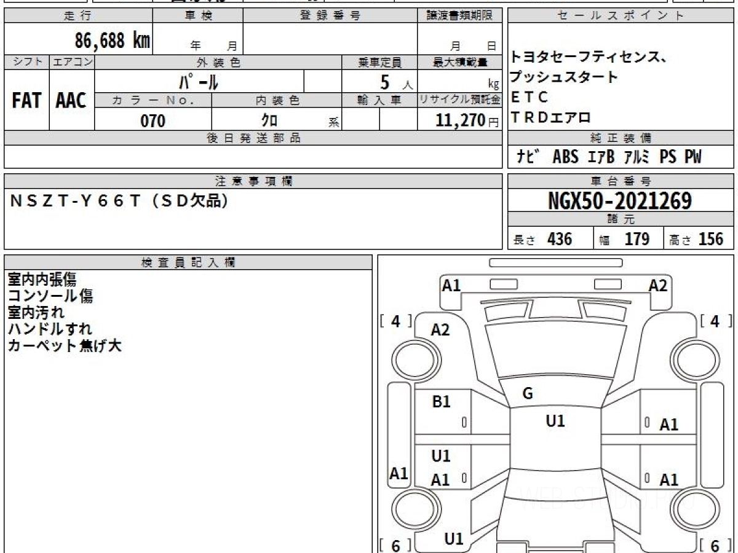Image resolution: width=738 pixels, height=553 pixels.
Task: Click the 登録番号 column header
Action: click(x=330, y=16)
